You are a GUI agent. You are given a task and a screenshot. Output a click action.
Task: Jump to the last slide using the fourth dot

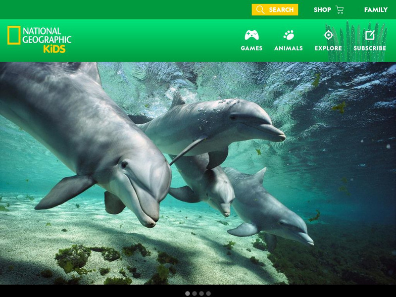[208, 293]
